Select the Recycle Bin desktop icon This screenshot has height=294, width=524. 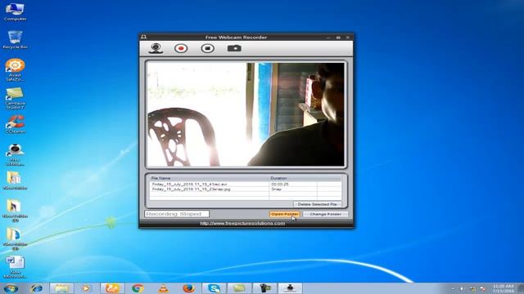click(15, 40)
